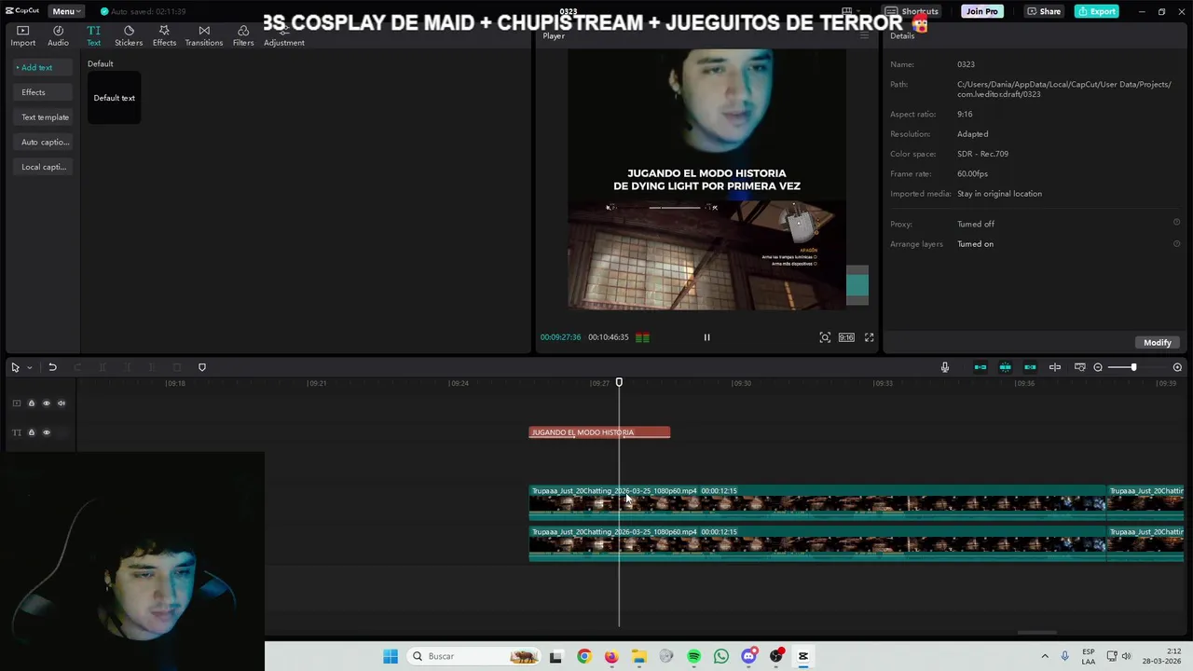
Task: Click the Arrange layers info icon
Action: [1176, 243]
